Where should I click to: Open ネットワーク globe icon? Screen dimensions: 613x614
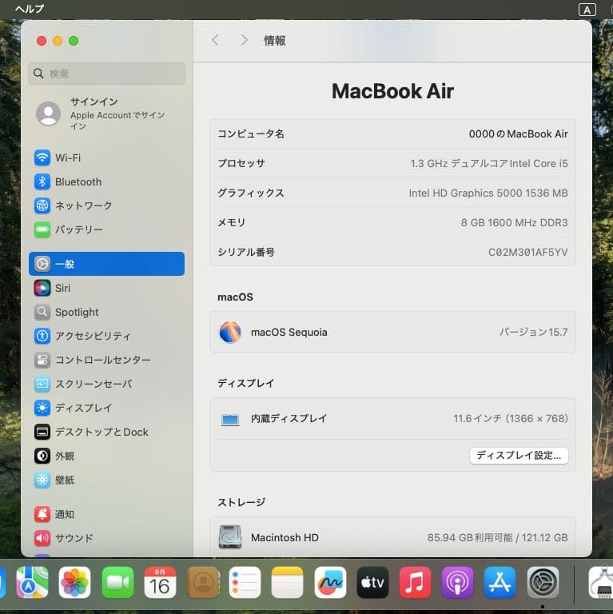(x=42, y=205)
